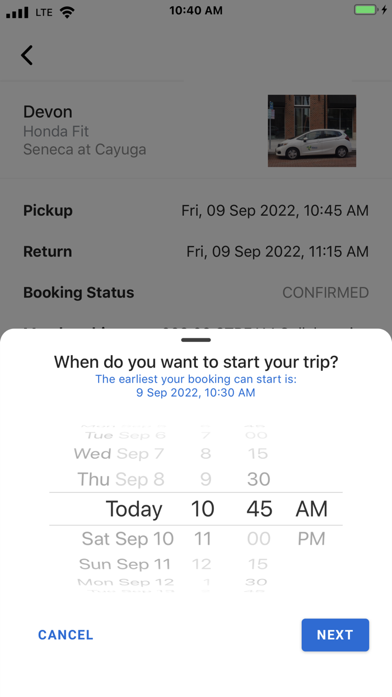This screenshot has width=392, height=697.
Task: Choose AM in the time picker
Action: [x=311, y=509]
